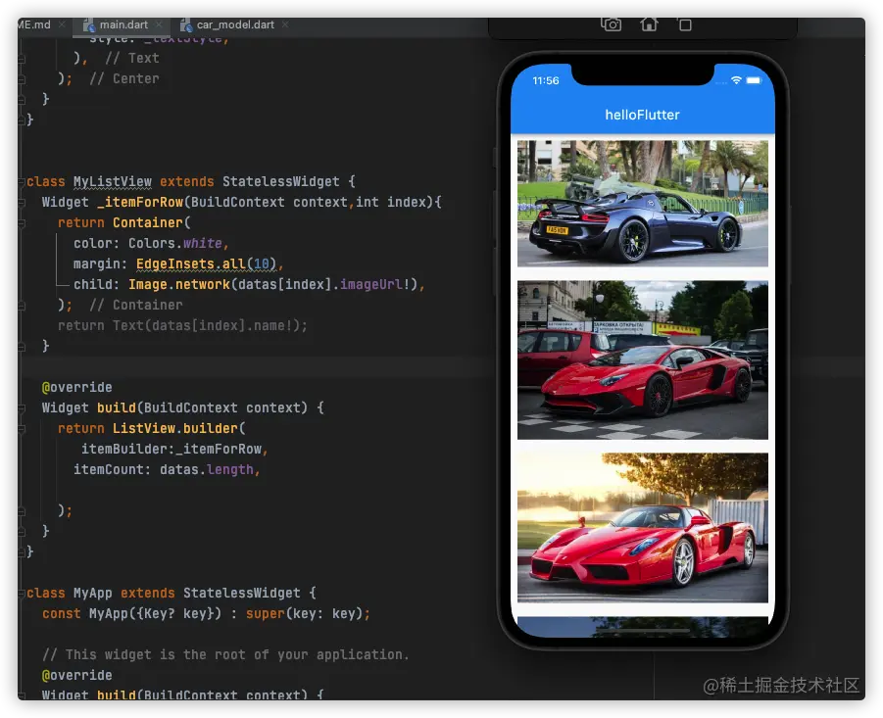Collapse the class MyApp code block
This screenshot has width=883, height=718.
click(x=22, y=593)
